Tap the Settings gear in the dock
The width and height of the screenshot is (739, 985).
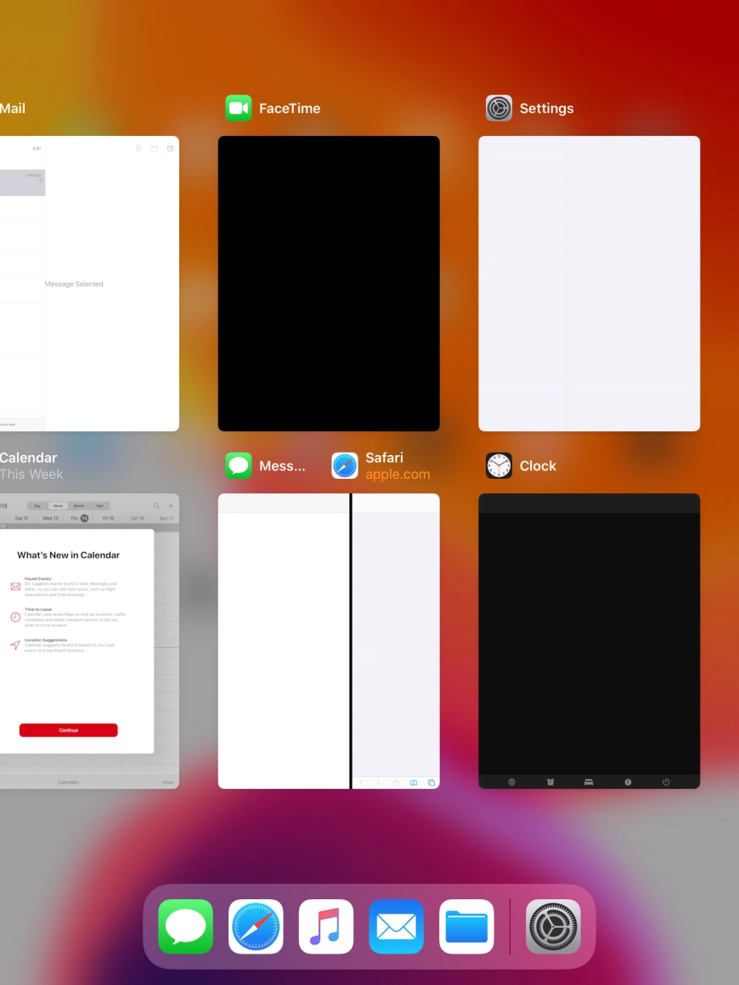553,926
